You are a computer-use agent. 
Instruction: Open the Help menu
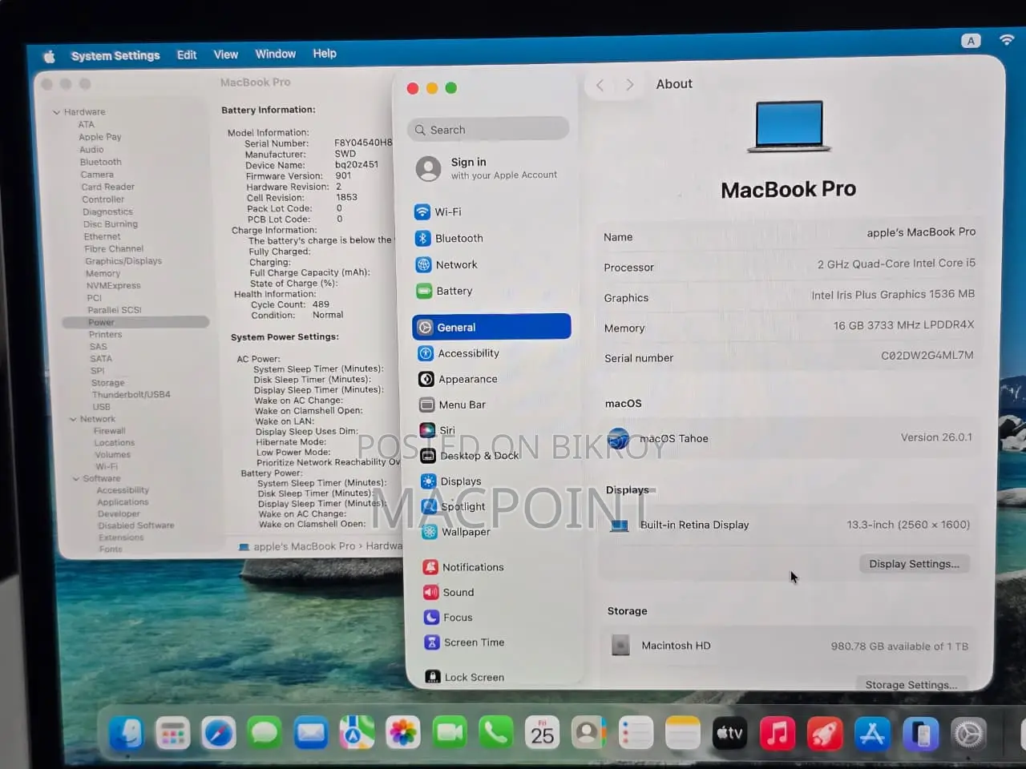(325, 54)
